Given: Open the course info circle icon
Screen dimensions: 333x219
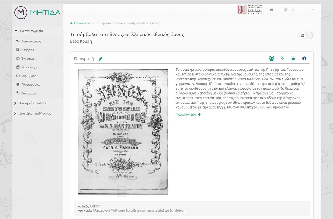Looking at the screenshot, I should click(304, 58).
